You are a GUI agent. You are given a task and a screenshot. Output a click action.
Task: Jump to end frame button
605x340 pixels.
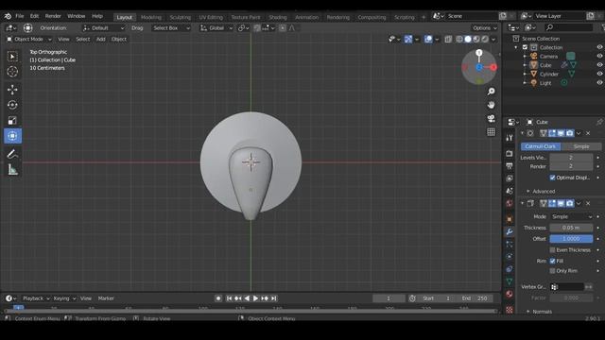273,298
